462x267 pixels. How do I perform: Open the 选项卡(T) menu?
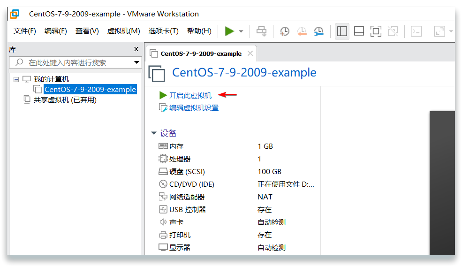[164, 31]
